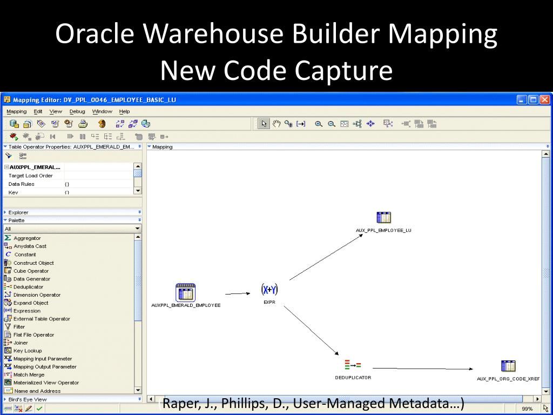The image size is (553, 415).
Task: Select Aggregator in the palette list
Action: point(26,238)
